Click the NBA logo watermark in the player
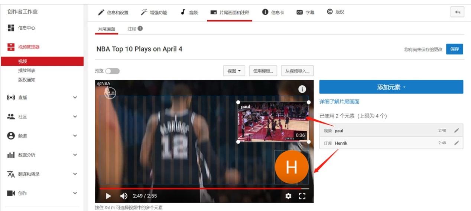This screenshot has width=471, height=211. tap(110, 93)
